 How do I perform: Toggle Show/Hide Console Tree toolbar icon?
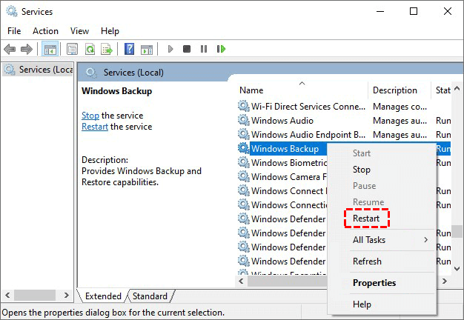(50, 49)
